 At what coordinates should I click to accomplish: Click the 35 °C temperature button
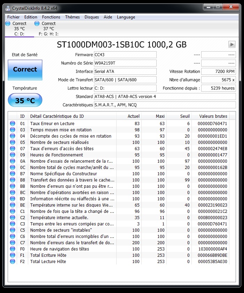pyautogui.click(x=25, y=100)
